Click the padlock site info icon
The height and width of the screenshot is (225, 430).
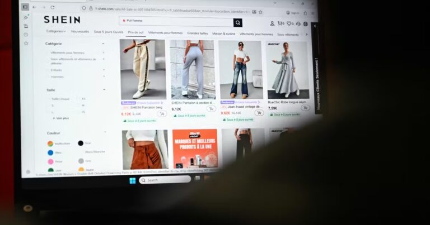tap(91, 8)
